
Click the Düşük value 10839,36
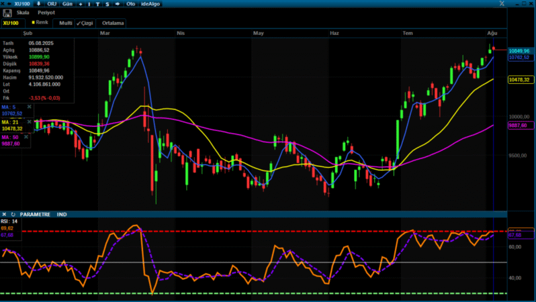tap(39, 64)
